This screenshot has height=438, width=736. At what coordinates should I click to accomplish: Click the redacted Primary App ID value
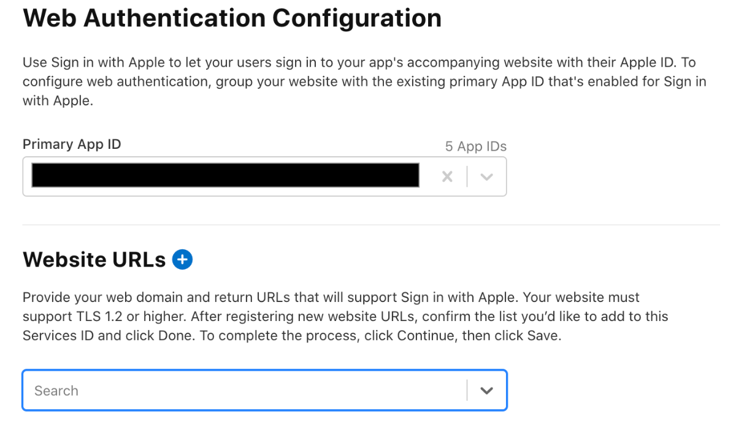[x=225, y=175]
